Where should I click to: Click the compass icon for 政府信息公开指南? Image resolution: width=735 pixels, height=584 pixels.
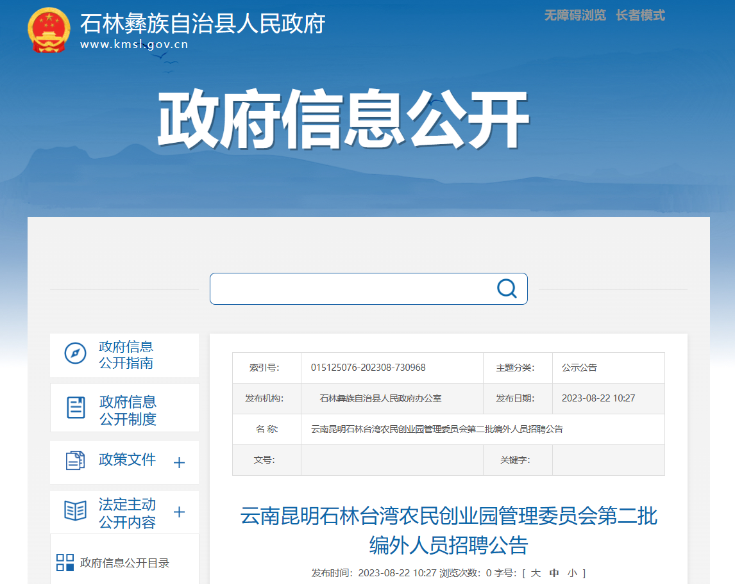pos(75,353)
